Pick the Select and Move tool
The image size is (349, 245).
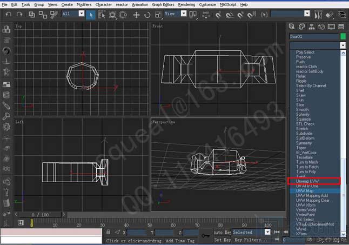pos(136,15)
